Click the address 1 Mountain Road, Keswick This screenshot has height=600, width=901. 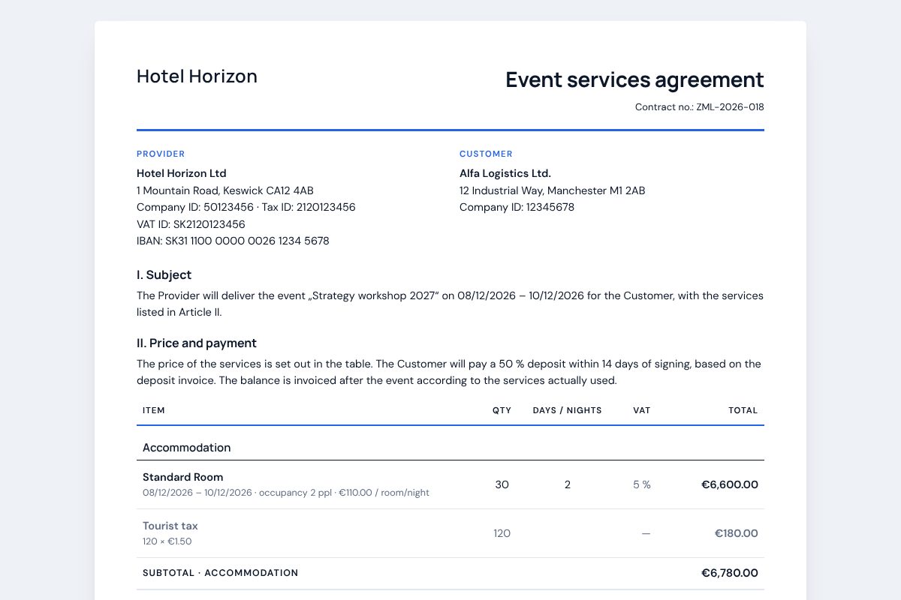tap(225, 190)
